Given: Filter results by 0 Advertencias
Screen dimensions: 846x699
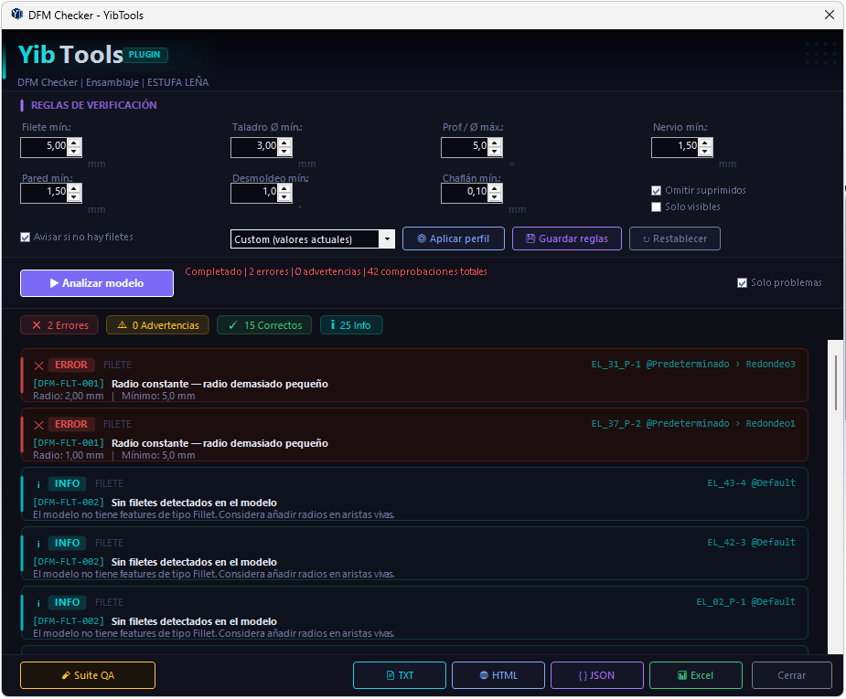Looking at the screenshot, I should coord(157,325).
